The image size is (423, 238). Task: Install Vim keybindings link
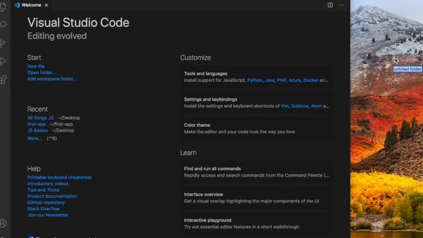[x=285, y=106]
